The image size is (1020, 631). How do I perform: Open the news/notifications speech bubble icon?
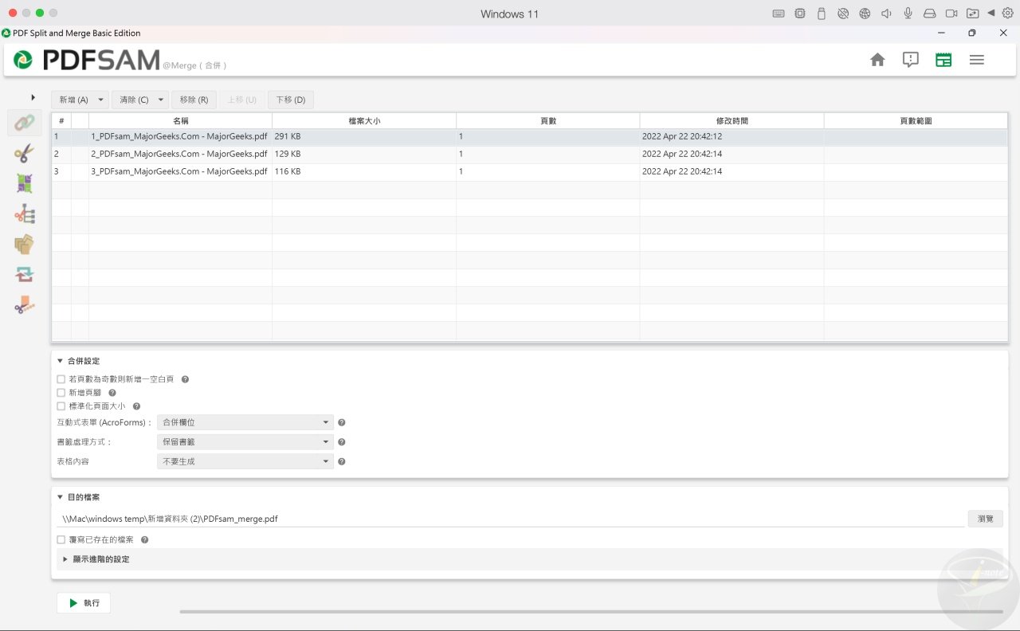pyautogui.click(x=910, y=59)
